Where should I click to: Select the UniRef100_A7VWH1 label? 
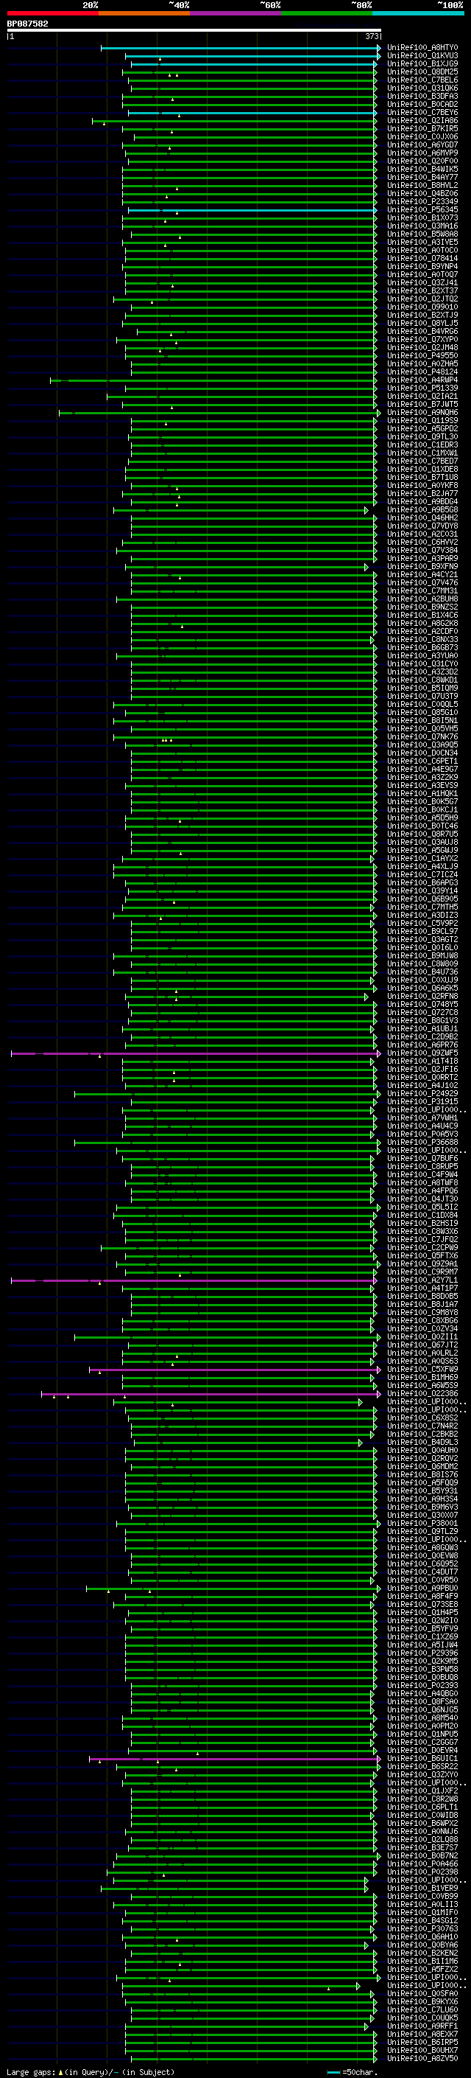click(x=422, y=1118)
